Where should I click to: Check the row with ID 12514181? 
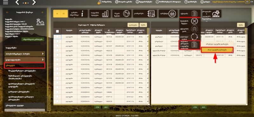[x=57, y=41]
